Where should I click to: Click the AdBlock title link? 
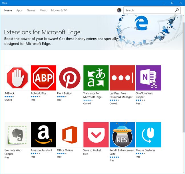point(9,93)
